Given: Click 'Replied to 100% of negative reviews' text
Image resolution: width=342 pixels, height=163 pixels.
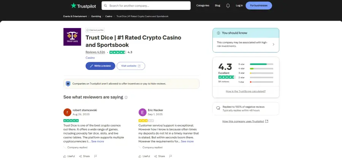Looking at the screenshot, I should tap(244, 107).
